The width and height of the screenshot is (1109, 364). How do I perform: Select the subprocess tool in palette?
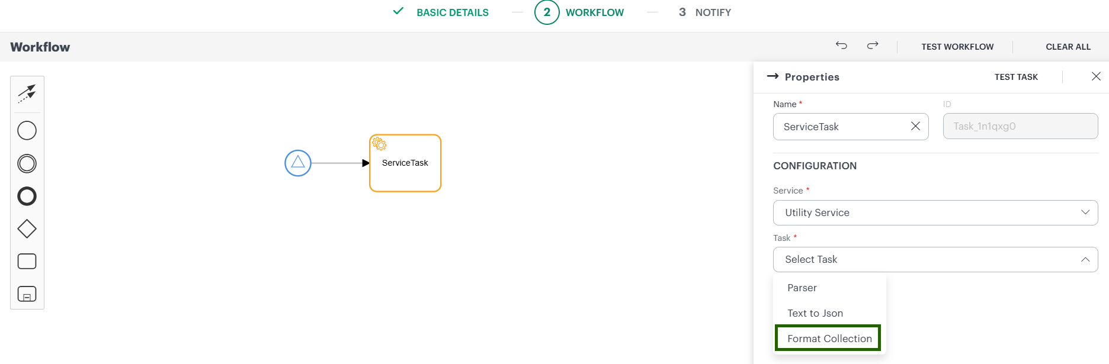[27, 294]
